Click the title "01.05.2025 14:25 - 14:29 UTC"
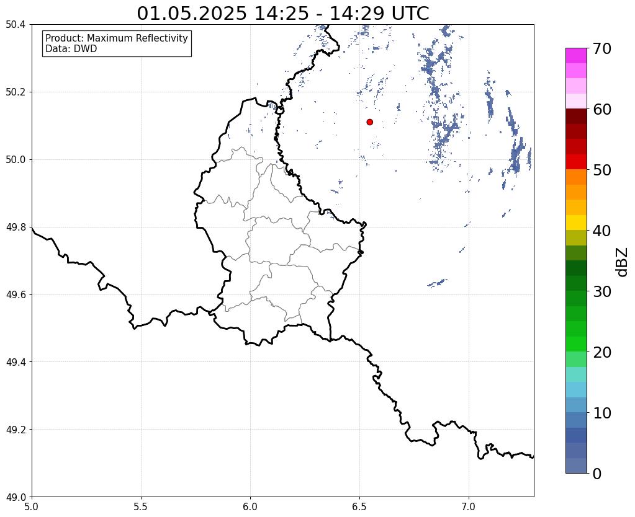Screen dimensions: 635x517 tap(282, 14)
